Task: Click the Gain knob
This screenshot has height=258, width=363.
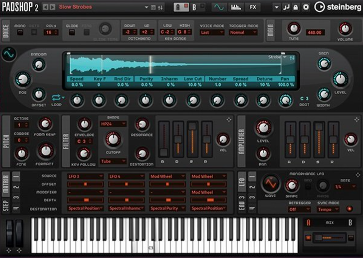Action: [x=324, y=64]
